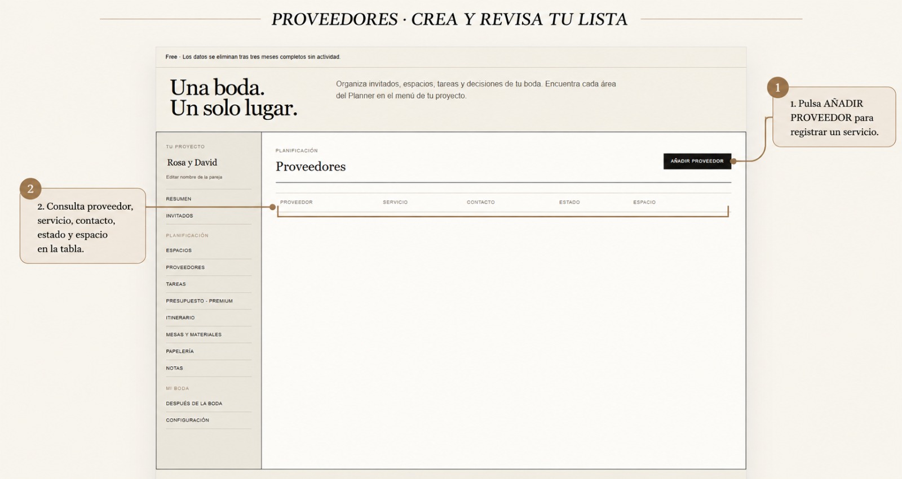The width and height of the screenshot is (902, 479).
Task: Select Proveedores in the sidebar menu
Action: click(x=185, y=267)
